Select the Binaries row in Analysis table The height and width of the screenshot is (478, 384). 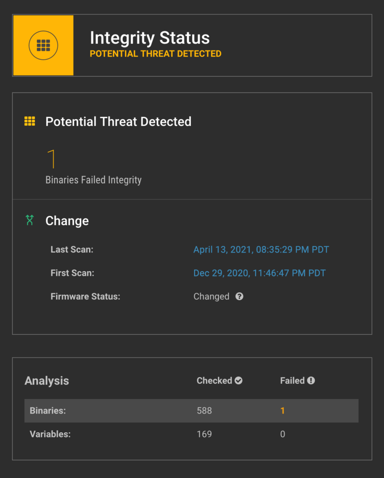click(x=191, y=411)
